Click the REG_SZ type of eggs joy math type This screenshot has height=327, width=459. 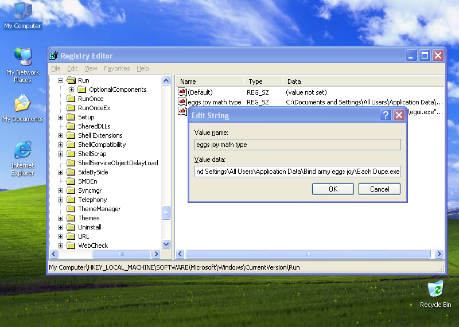pos(258,102)
